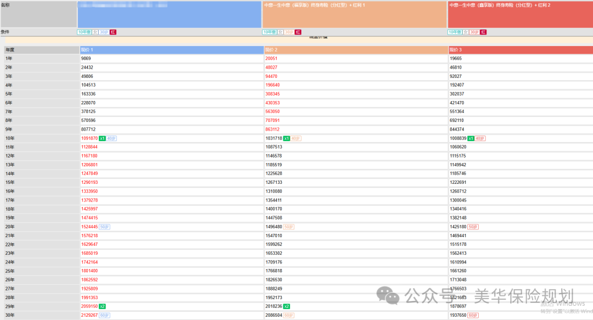Click the red 红 tag under first product

pos(113,32)
